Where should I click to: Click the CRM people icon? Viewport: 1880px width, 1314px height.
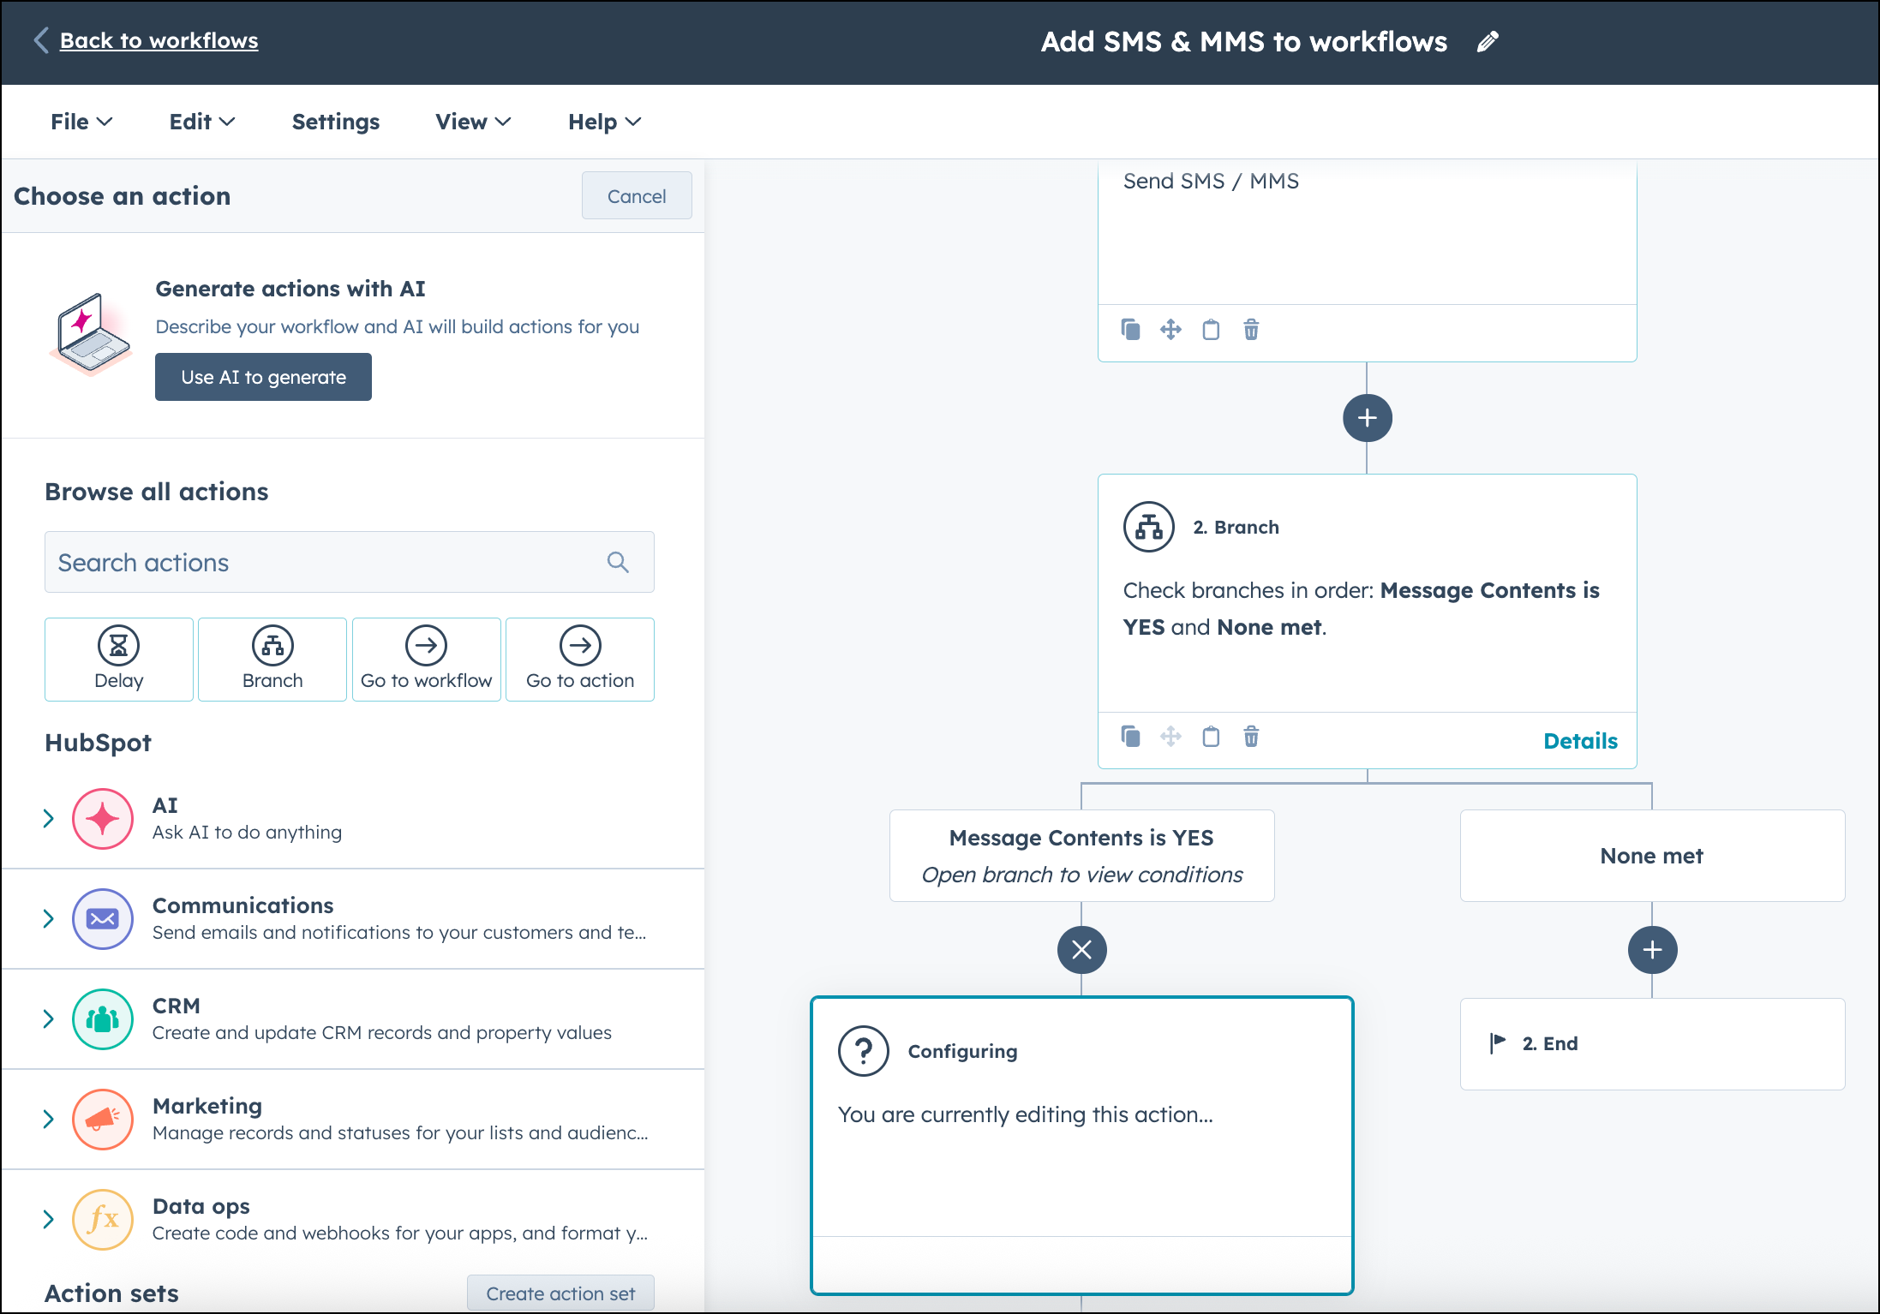[103, 1018]
